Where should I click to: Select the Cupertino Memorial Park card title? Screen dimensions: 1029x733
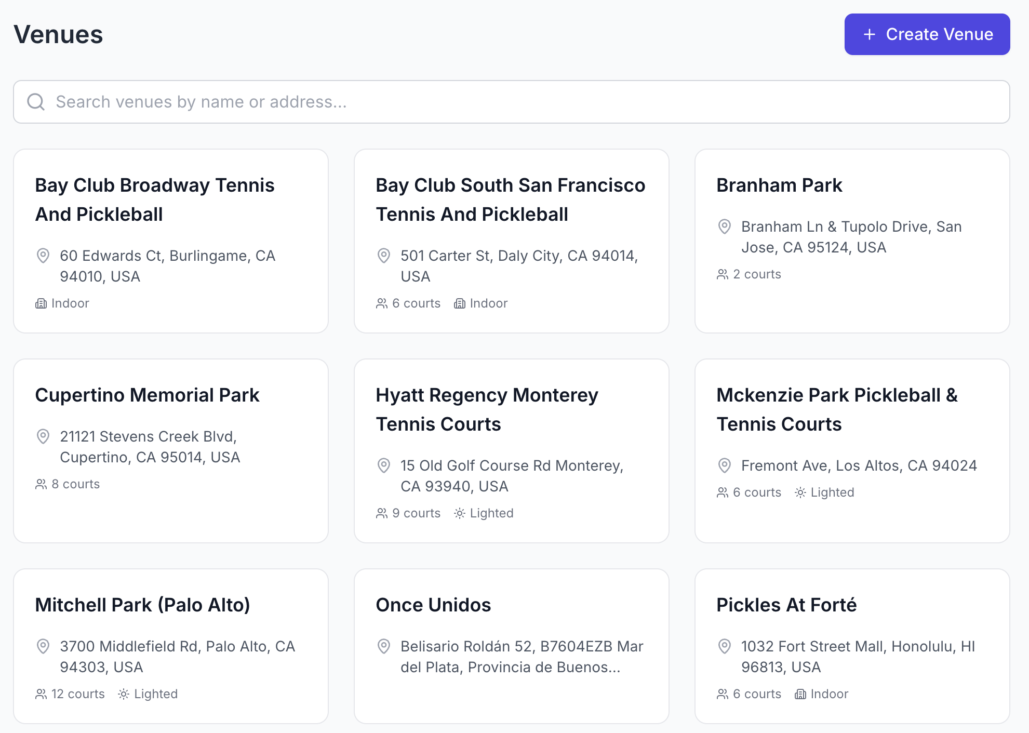(147, 395)
